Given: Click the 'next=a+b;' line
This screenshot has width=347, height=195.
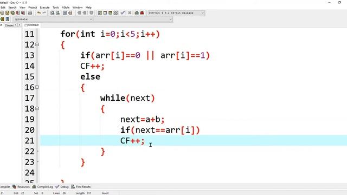Looking at the screenshot, I should [143, 119].
